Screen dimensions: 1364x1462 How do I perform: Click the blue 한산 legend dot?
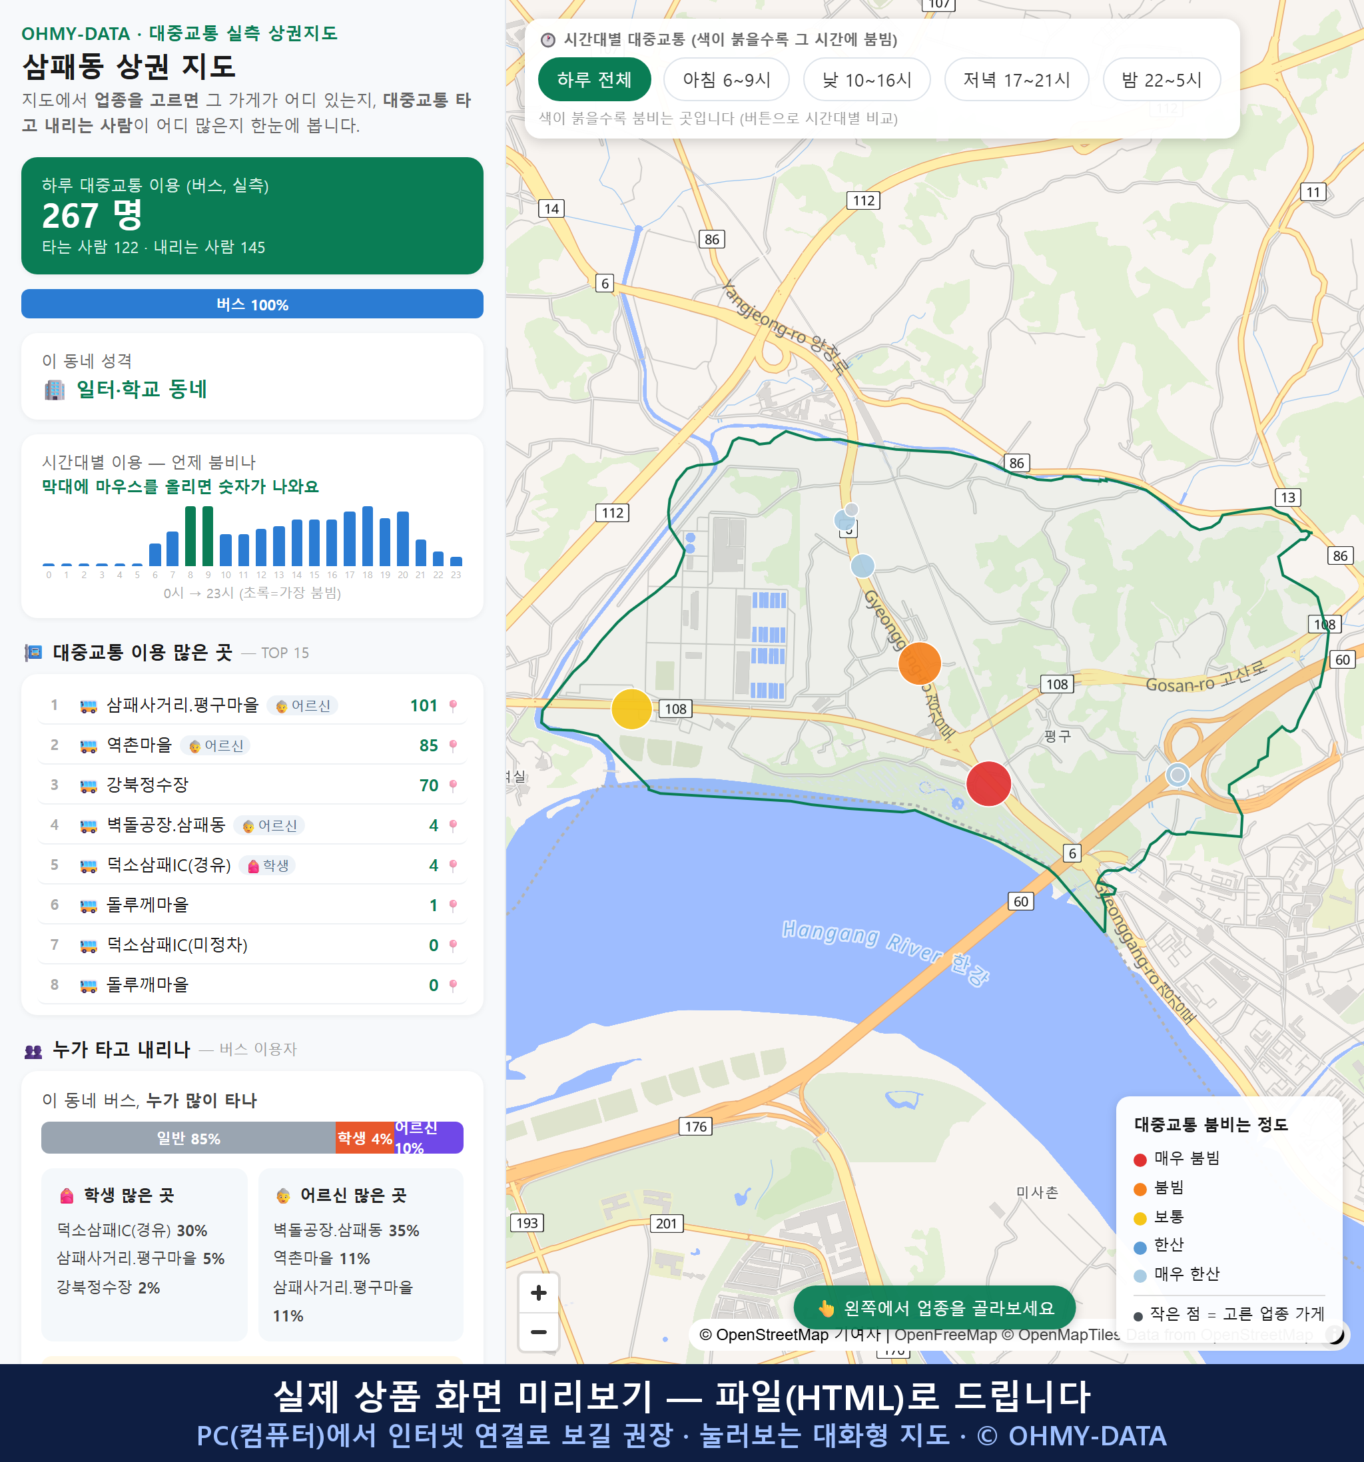pyautogui.click(x=1140, y=1248)
